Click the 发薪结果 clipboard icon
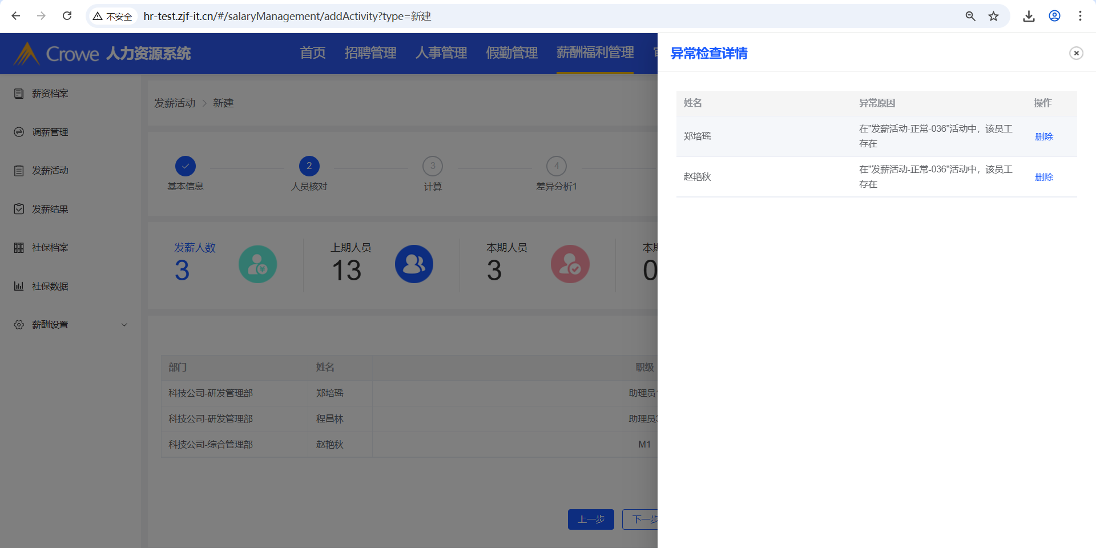 [x=19, y=209]
